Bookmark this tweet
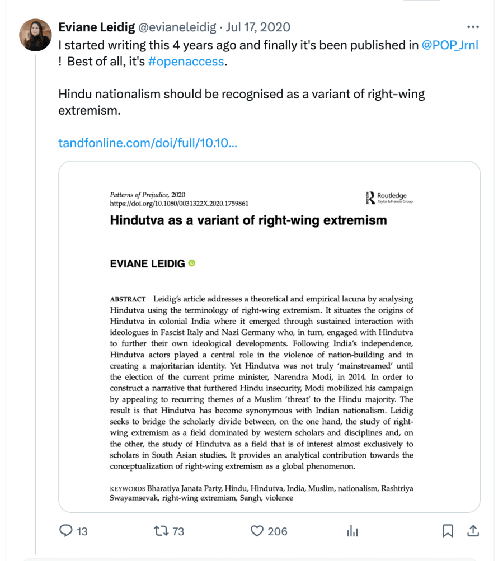 [448, 531]
